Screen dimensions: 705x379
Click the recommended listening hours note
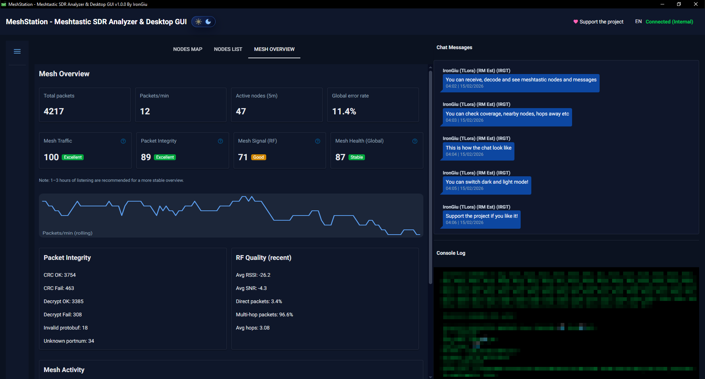click(x=111, y=180)
